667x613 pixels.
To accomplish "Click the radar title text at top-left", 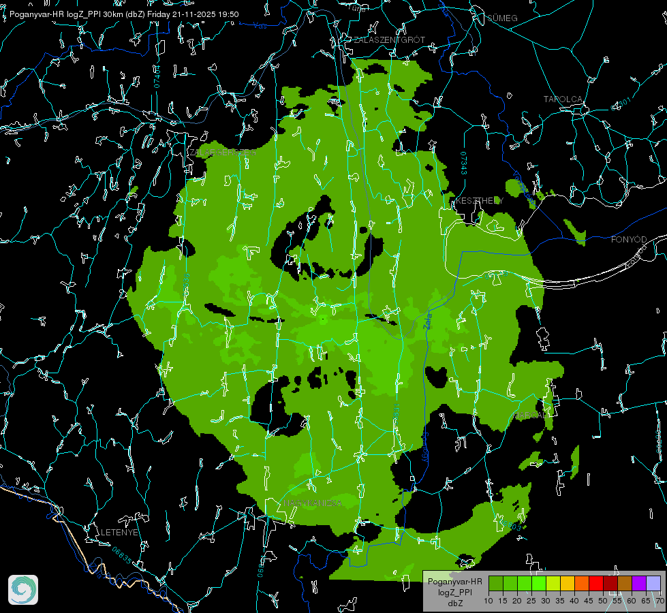I will point(124,14).
